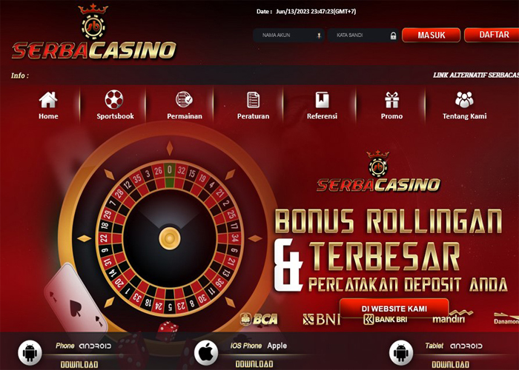Click the Android phone robot icon
Viewport: 519px width, 370px height.
point(30,352)
